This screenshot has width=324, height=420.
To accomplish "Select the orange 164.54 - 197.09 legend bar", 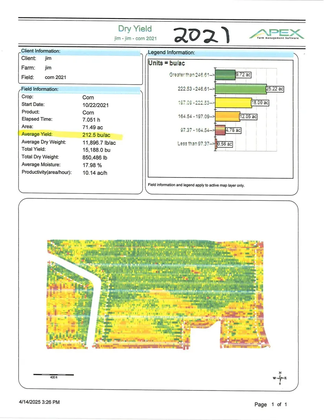I will (228, 117).
